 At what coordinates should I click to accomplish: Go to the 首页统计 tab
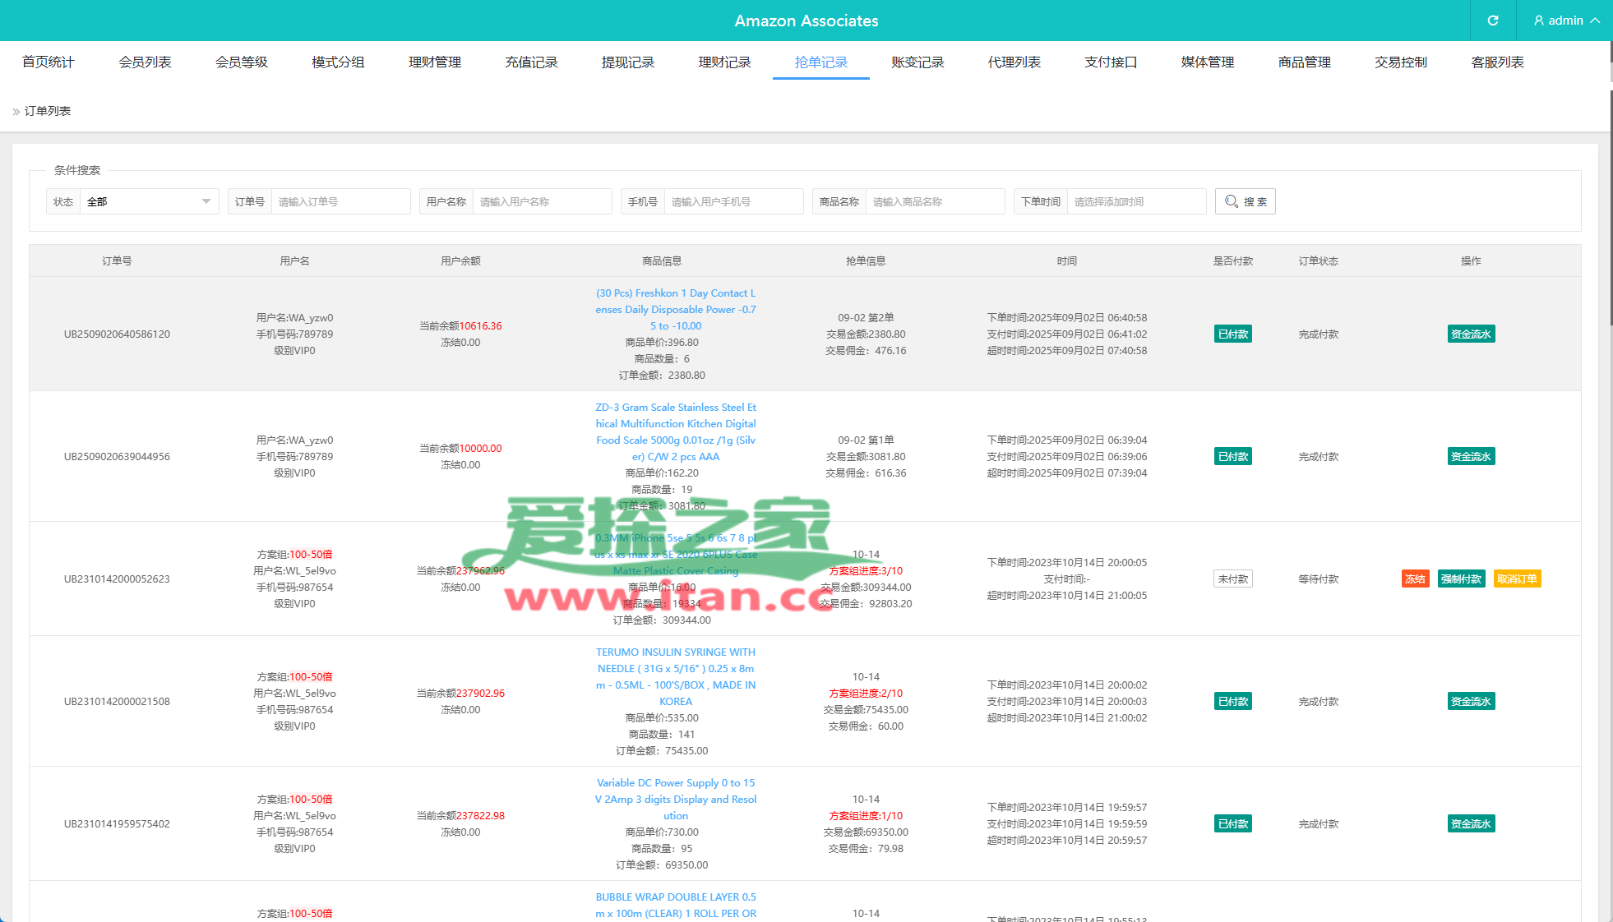click(48, 62)
